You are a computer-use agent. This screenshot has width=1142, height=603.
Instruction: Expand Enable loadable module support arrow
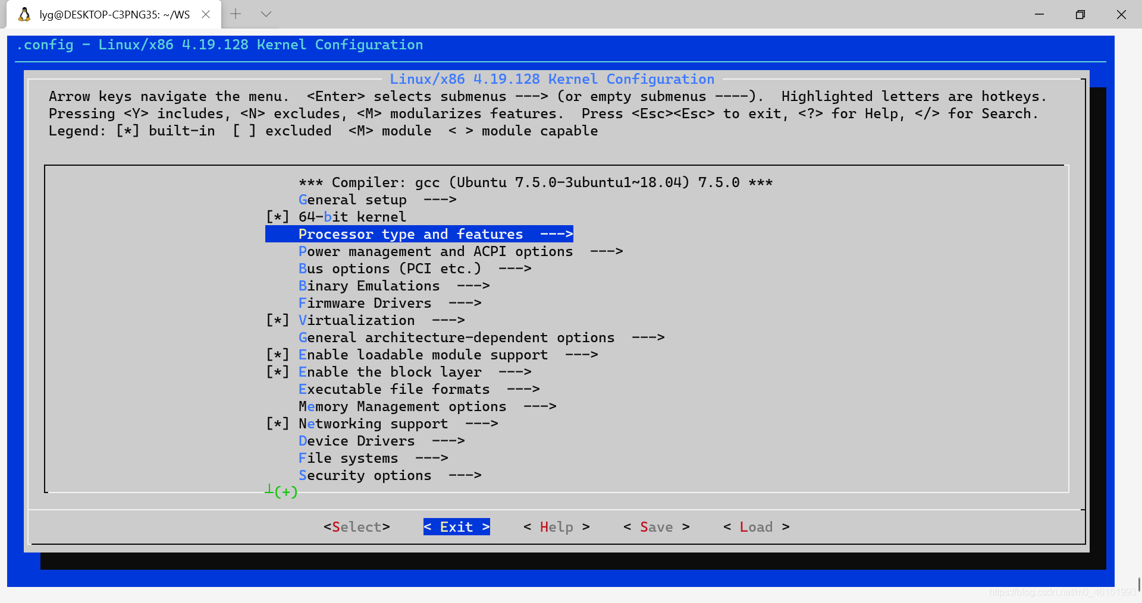pos(581,355)
